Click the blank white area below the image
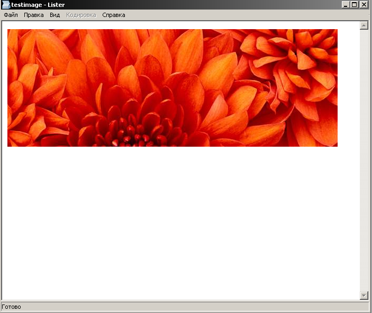Viewport: 372px width, 313px height. [x=180, y=222]
